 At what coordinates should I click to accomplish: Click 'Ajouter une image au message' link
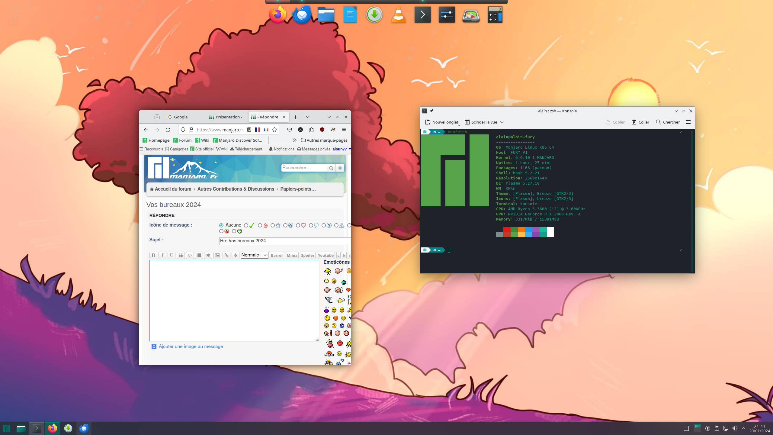191,346
